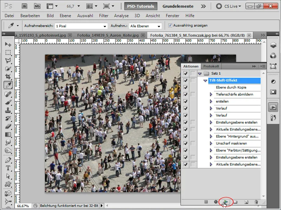This screenshot has width=281, height=210.
Task: Toggle the Unscharf maskieren step checkbox
Action: (185, 143)
